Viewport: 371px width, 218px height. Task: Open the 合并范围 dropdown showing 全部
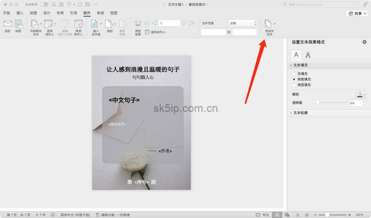click(243, 23)
